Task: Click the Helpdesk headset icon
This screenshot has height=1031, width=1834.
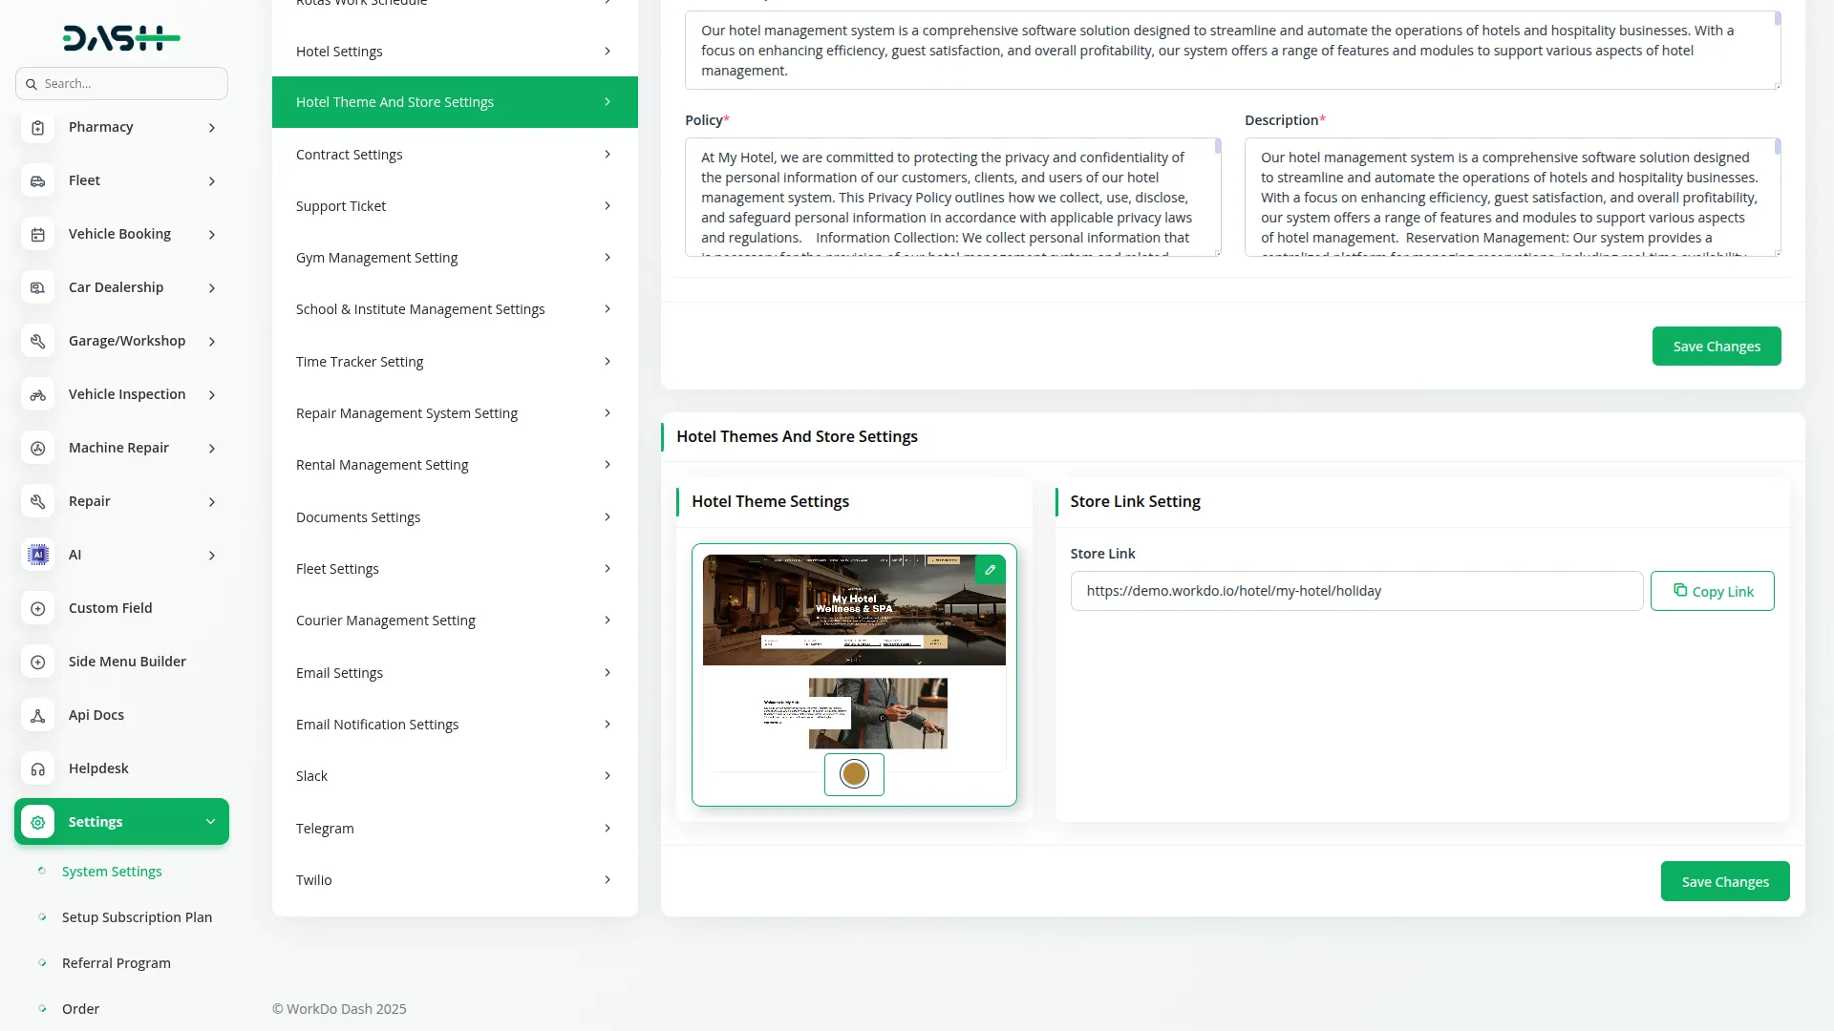Action: (38, 769)
